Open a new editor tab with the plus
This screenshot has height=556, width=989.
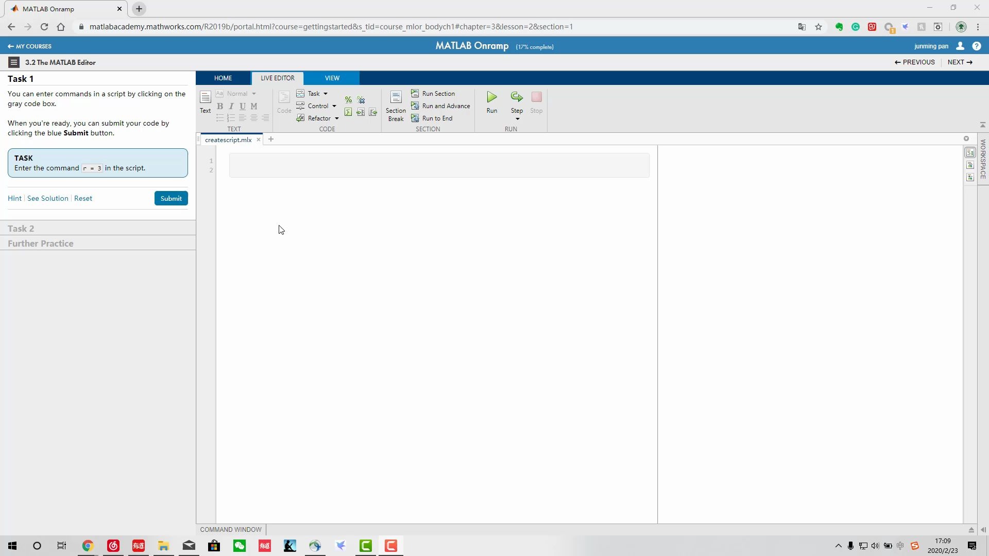(x=271, y=139)
